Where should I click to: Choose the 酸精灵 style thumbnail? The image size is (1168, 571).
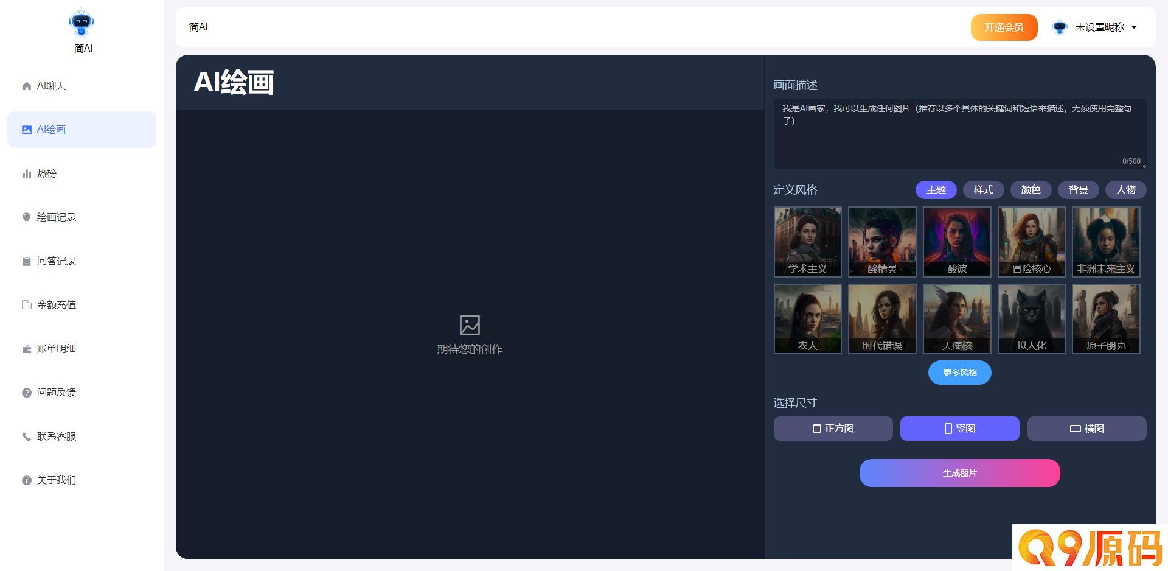click(x=882, y=242)
